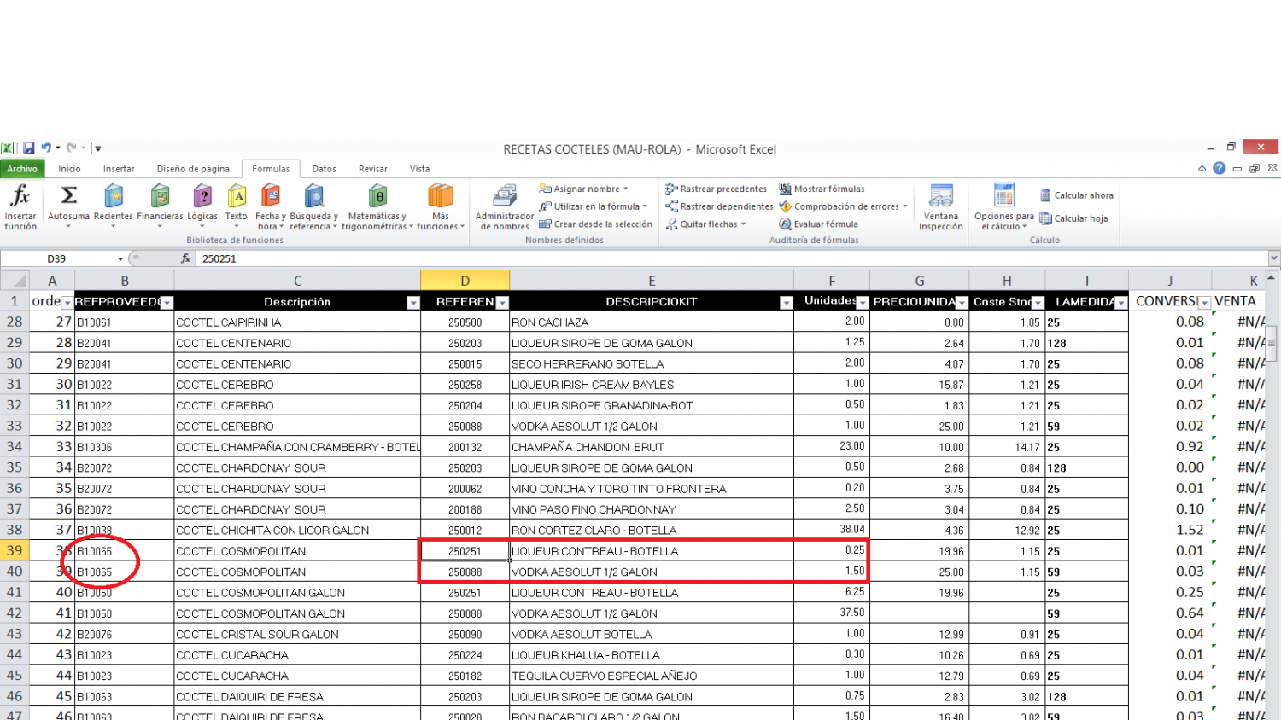Minimize the ribbon with caret icon
This screenshot has width=1281, height=720.
(x=1202, y=169)
